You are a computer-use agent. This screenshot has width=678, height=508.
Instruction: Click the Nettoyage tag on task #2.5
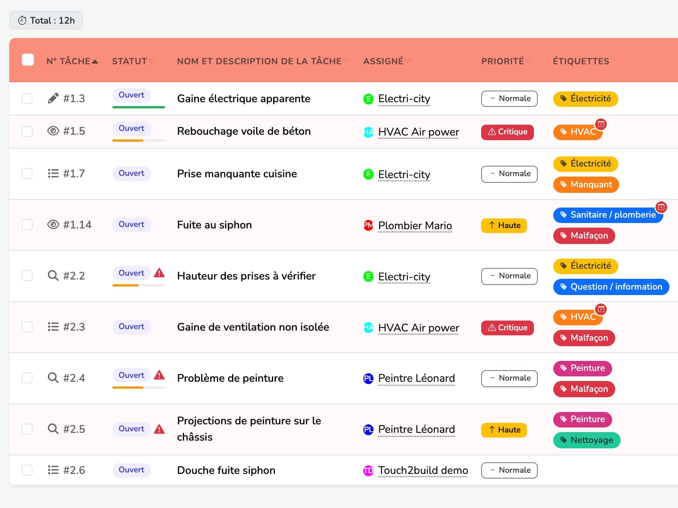587,440
